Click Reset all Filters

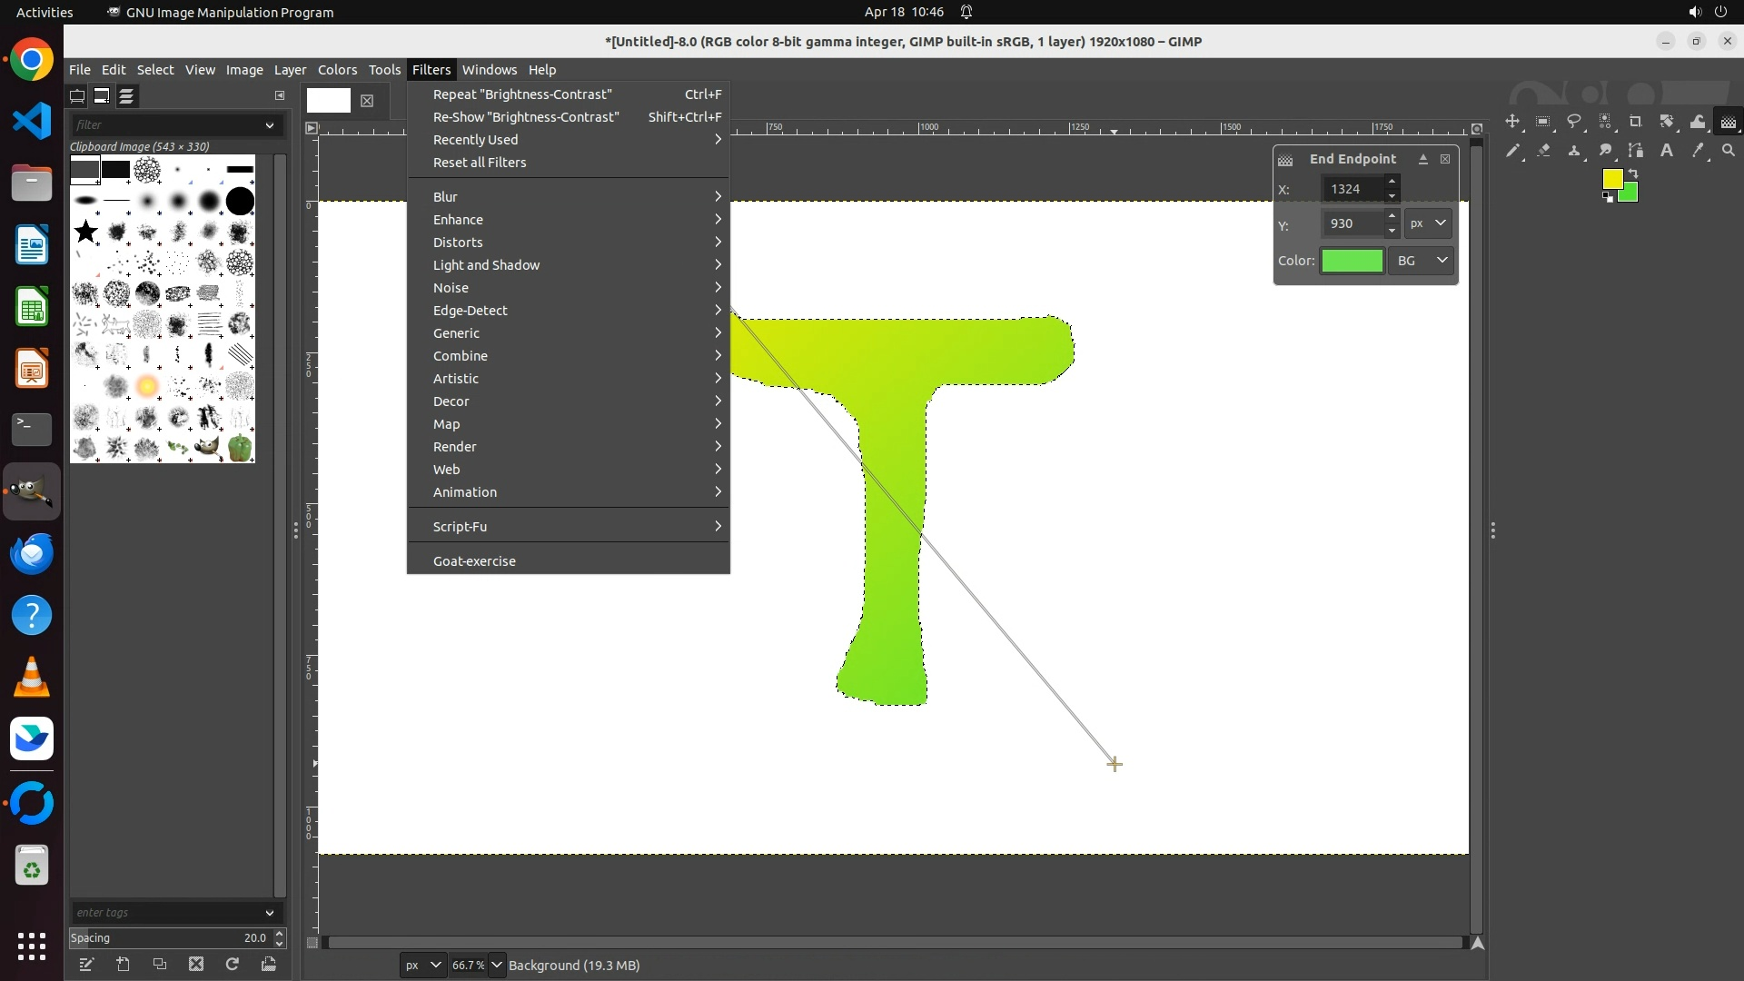coord(480,163)
